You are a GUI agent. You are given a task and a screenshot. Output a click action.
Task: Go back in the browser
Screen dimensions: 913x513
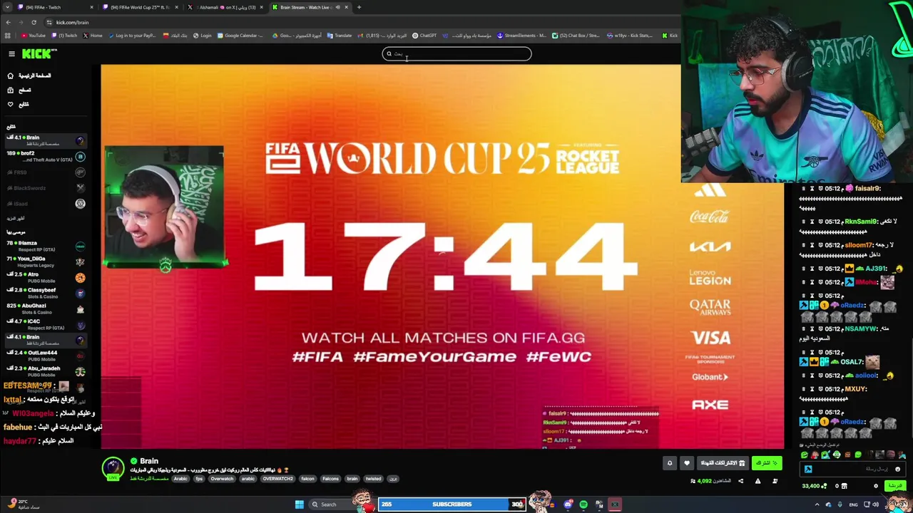[8, 22]
